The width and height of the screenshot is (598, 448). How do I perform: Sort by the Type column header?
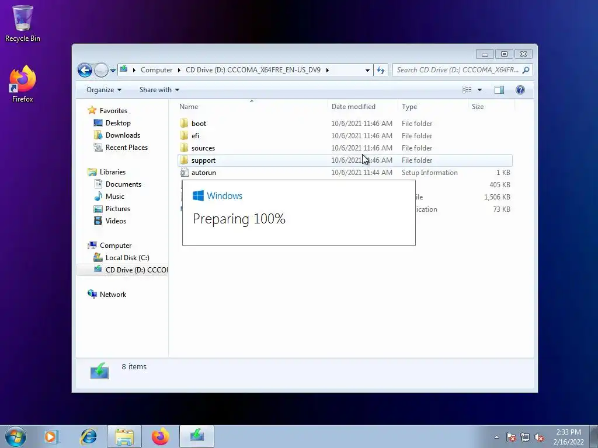pyautogui.click(x=433, y=107)
